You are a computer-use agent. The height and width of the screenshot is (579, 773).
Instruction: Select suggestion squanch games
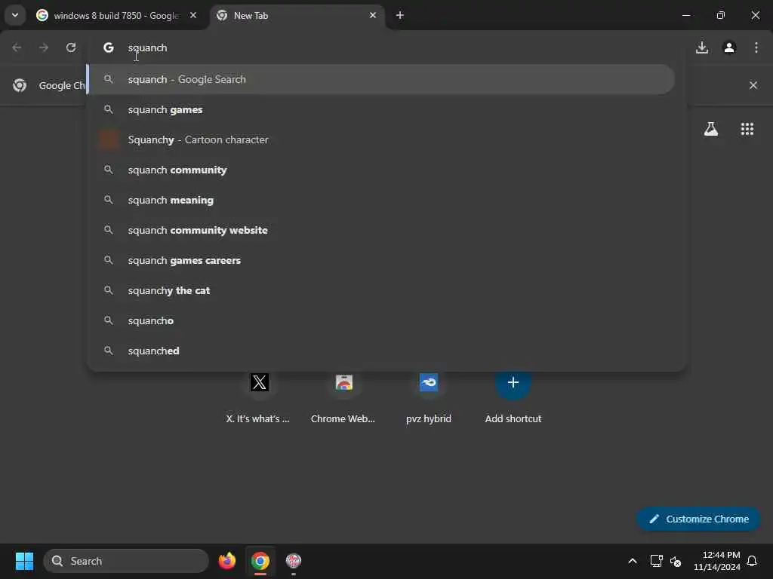(380, 109)
